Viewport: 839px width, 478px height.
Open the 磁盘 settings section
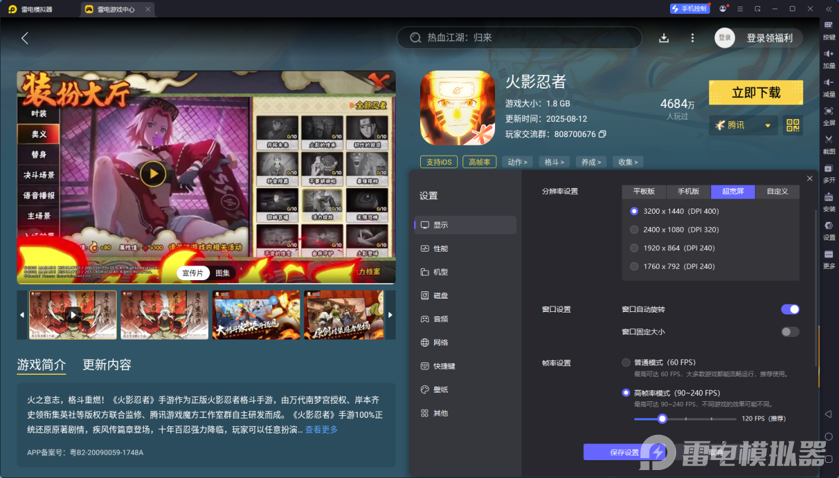pos(465,295)
